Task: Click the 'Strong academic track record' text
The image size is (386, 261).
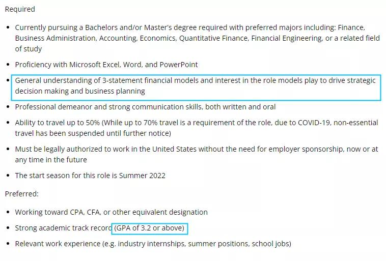Action: pyautogui.click(x=63, y=228)
